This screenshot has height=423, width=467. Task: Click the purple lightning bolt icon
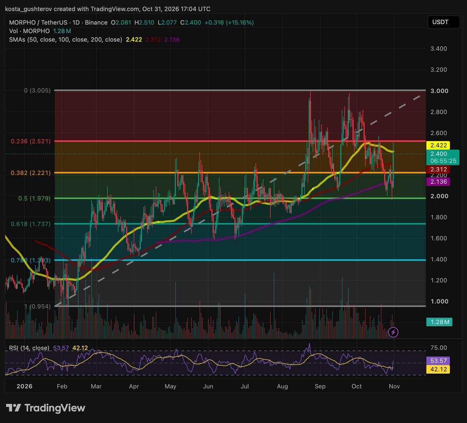click(393, 332)
